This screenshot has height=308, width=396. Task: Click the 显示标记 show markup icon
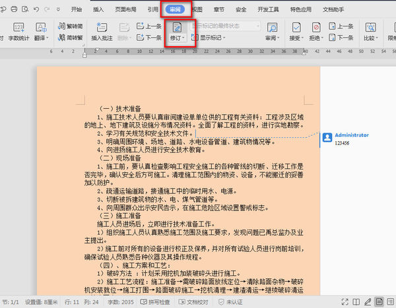tap(195, 38)
